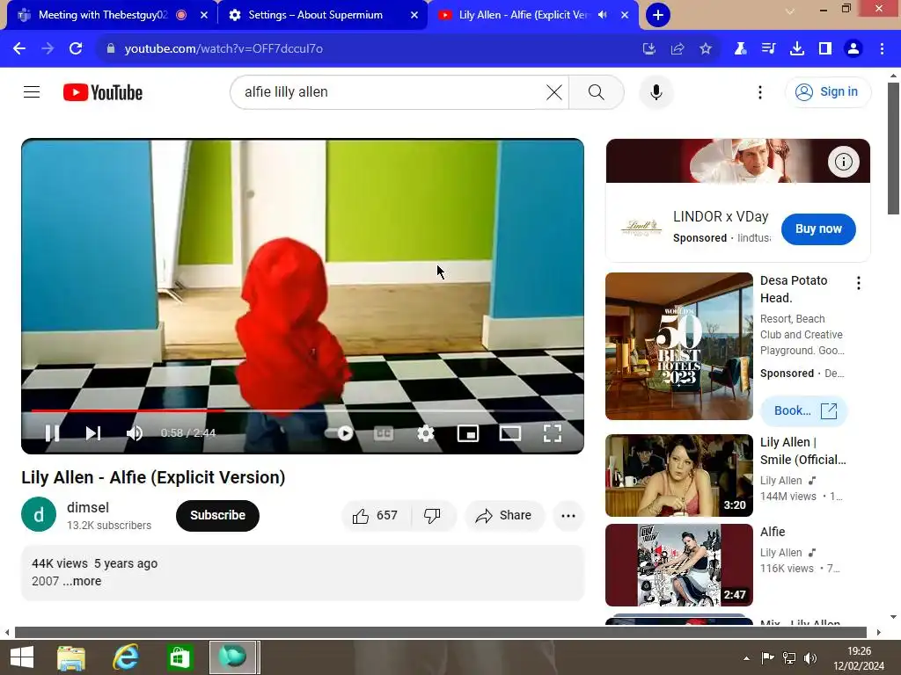Screen dimensions: 901x675
Task: Share the Lily Allen video
Action: tap(504, 515)
